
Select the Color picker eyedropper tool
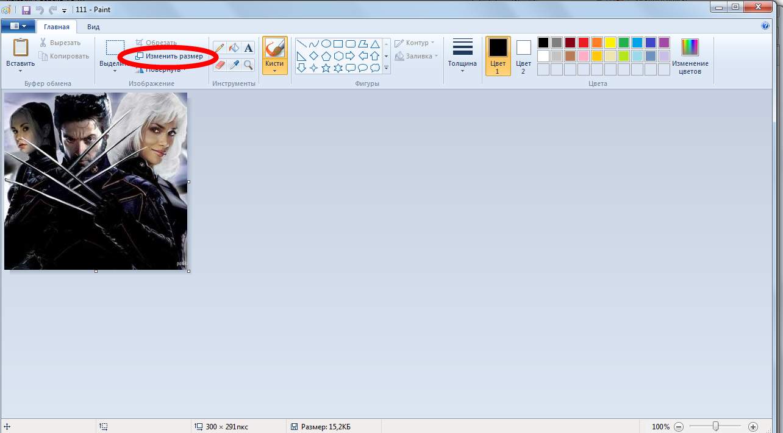(x=234, y=65)
